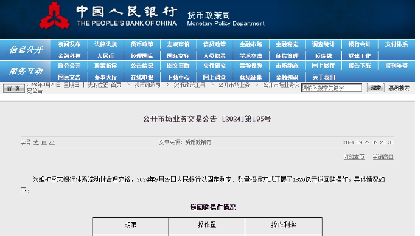Go to 金融科技
This screenshot has width=420, height=236.
69,56
